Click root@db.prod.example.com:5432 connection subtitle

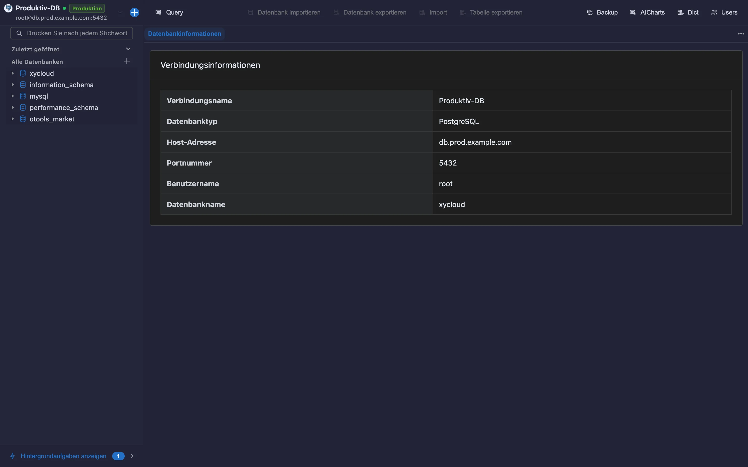point(61,18)
